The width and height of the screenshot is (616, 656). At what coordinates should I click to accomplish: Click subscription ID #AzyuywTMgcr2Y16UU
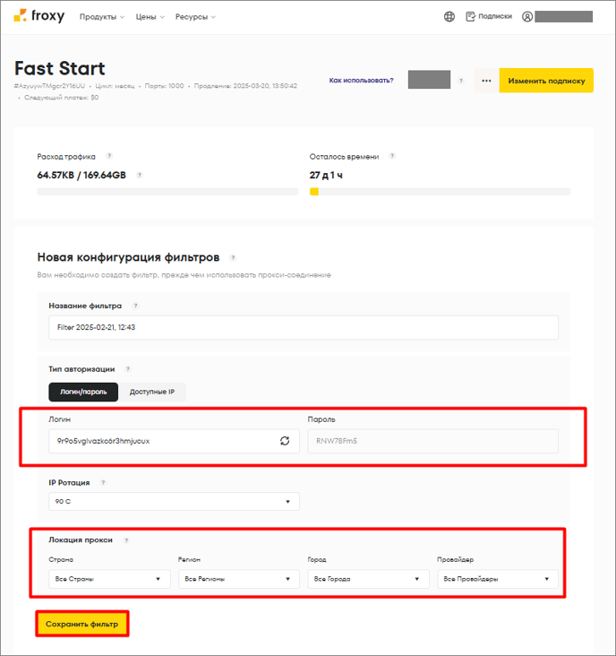pos(49,86)
